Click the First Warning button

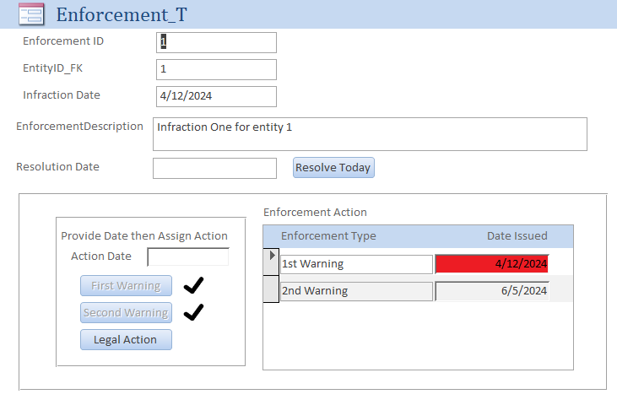126,285
